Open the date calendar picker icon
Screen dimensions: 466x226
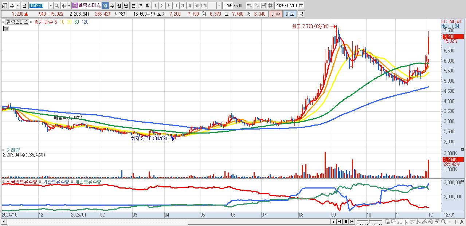pyautogui.click(x=301, y=5)
